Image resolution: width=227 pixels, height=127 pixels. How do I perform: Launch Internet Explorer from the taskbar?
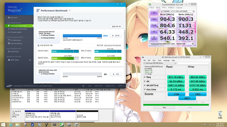[x=11, y=125]
